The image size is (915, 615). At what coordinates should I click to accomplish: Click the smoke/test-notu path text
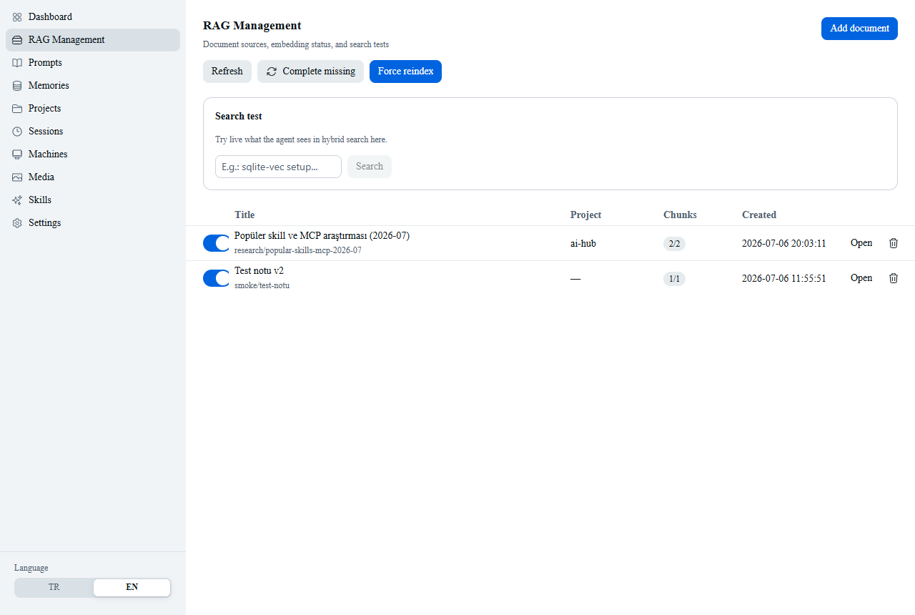(x=262, y=285)
